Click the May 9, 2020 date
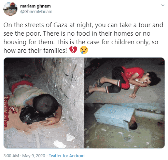Viewport: 168px width, 160px height. [x=34, y=156]
